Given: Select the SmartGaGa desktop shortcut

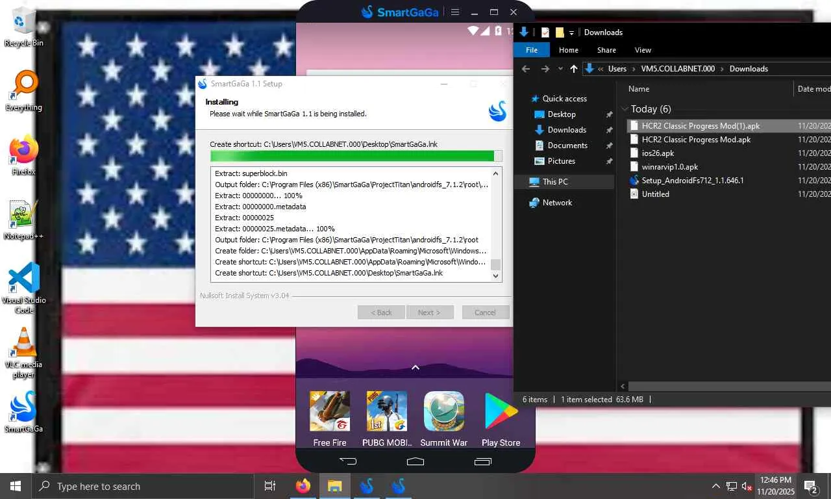Looking at the screenshot, I should coord(24,412).
